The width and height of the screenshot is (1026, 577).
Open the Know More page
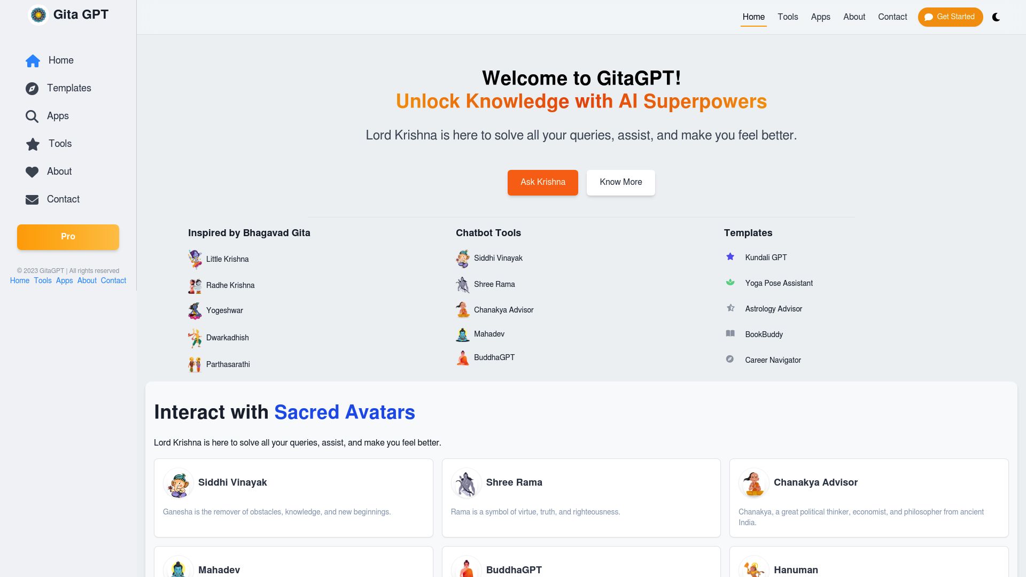620,183
